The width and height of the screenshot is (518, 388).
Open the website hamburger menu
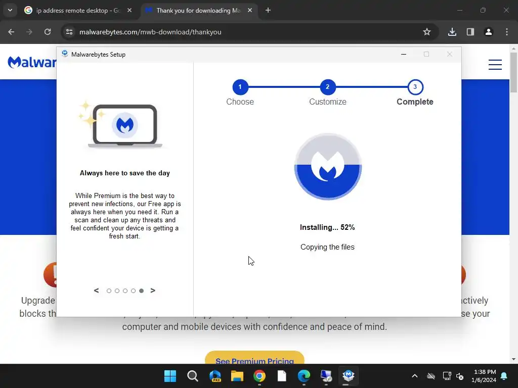pyautogui.click(x=495, y=65)
